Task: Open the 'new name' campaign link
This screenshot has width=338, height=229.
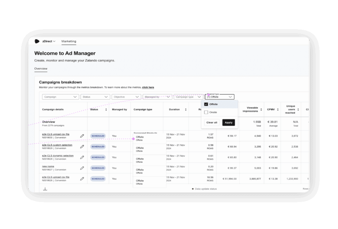Action: coord(48,166)
